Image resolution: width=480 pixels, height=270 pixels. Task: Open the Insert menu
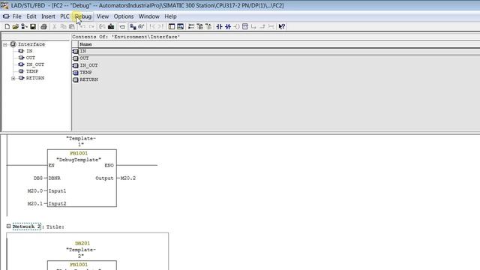point(48,16)
